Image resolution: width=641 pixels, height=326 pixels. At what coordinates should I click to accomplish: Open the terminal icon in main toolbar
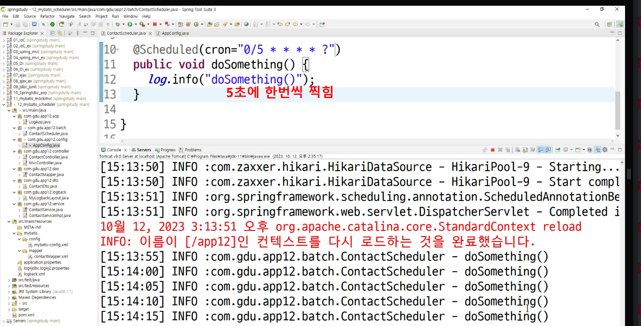[34, 24]
